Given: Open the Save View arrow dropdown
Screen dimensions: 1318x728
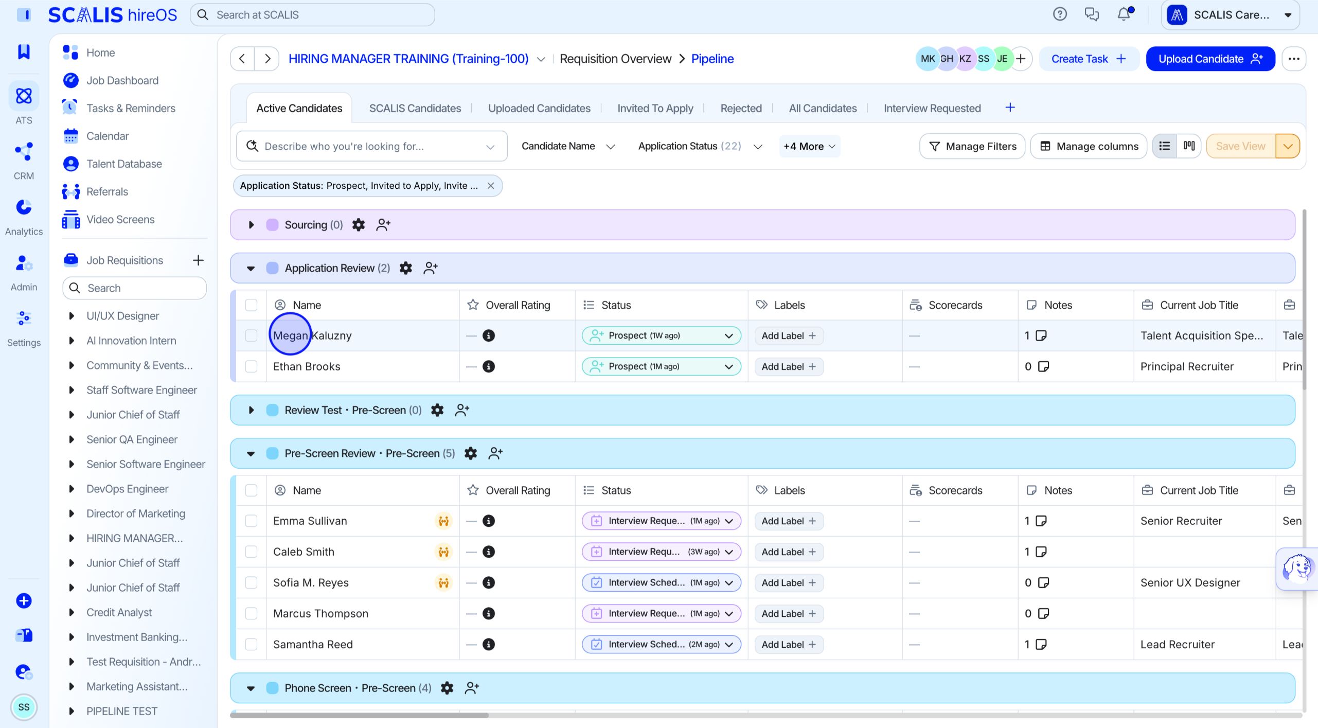Looking at the screenshot, I should (1288, 146).
